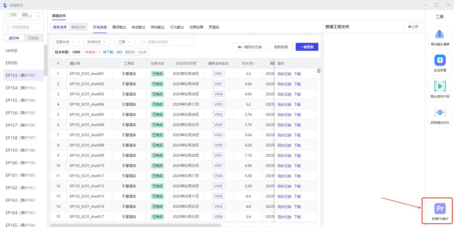Viewport: 454px width, 227px height.
Task: Open the 动画拍屏 tab
Action: 196,27
